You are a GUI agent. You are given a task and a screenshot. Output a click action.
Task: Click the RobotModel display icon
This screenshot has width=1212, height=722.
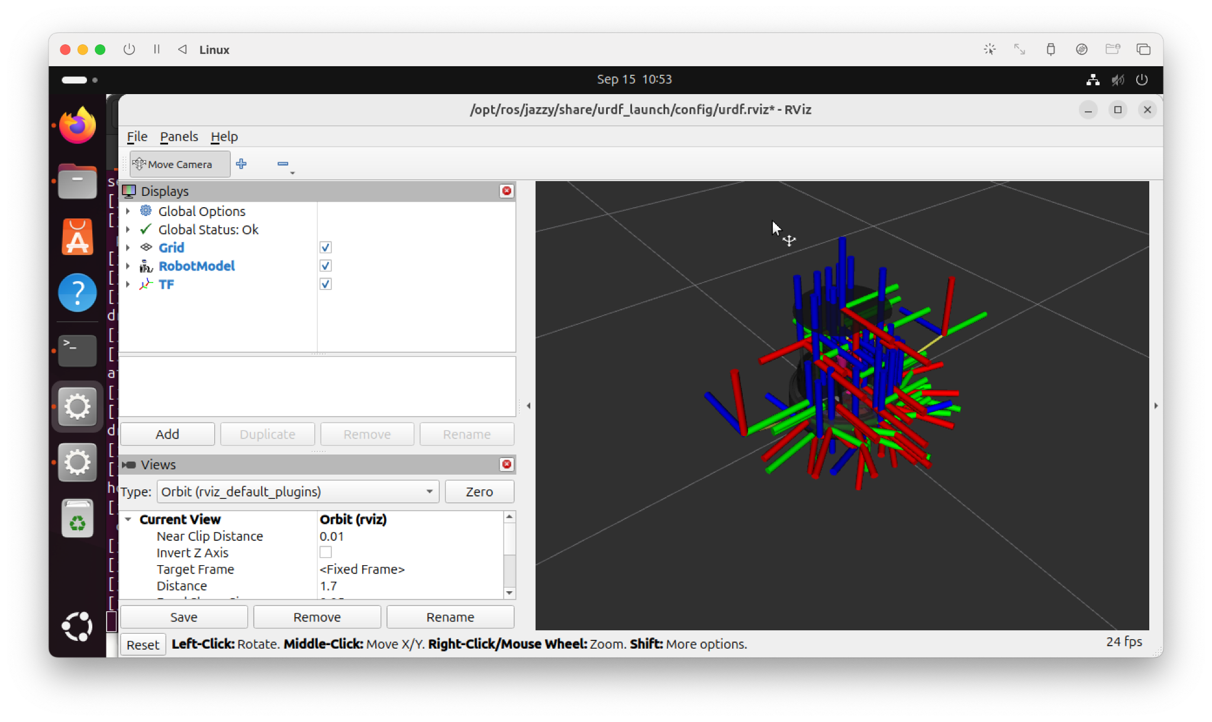pos(146,266)
